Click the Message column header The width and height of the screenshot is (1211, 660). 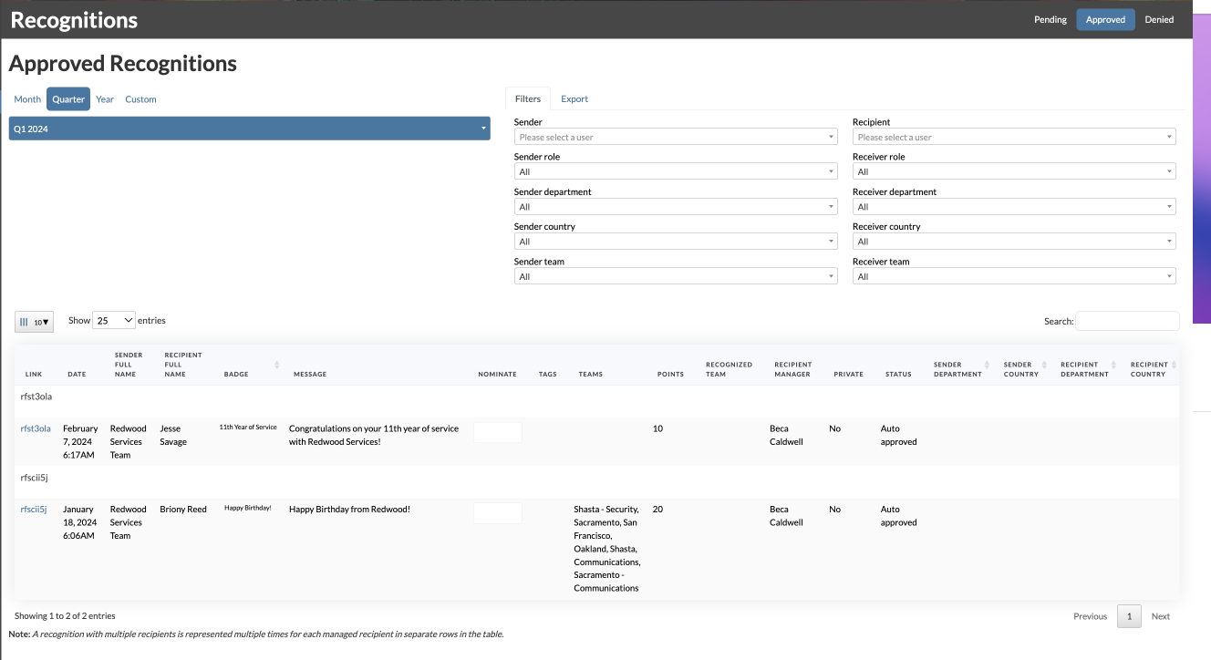click(x=310, y=374)
